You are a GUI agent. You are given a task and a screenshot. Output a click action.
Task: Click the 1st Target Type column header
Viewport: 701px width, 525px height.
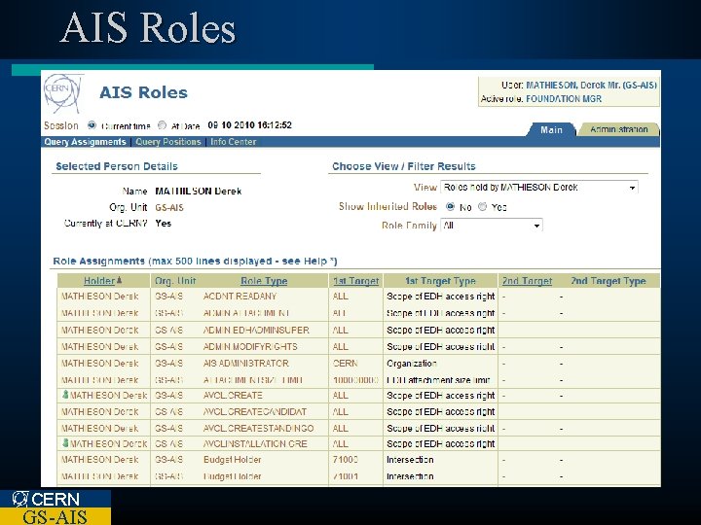coord(440,281)
